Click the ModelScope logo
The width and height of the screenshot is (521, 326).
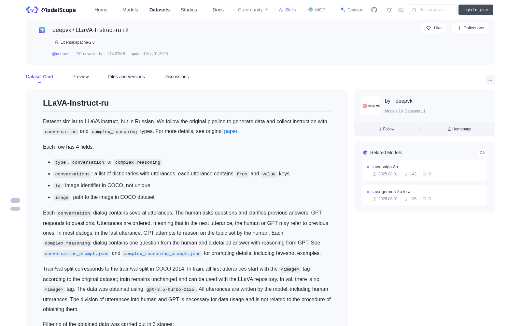click(51, 10)
